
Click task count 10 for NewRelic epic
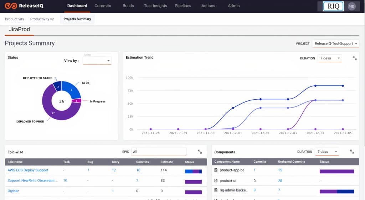[65, 180]
